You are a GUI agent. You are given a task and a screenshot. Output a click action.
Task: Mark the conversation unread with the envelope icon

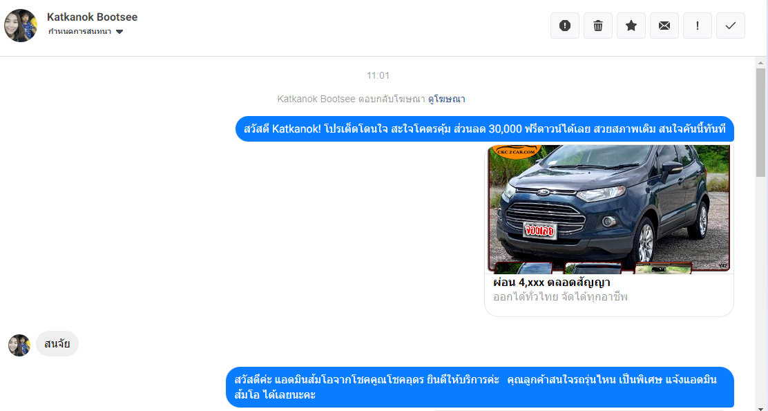(664, 26)
